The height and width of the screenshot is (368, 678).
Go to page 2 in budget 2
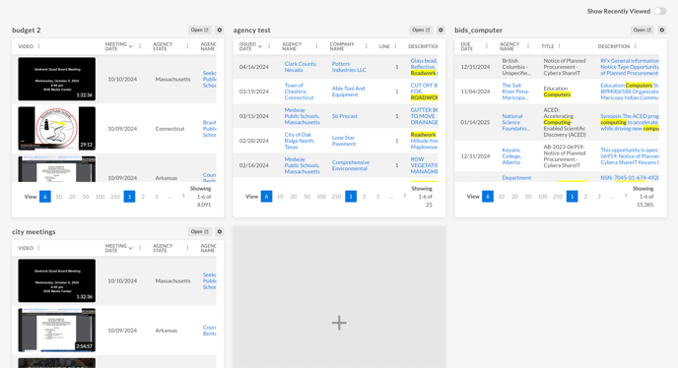(143, 197)
